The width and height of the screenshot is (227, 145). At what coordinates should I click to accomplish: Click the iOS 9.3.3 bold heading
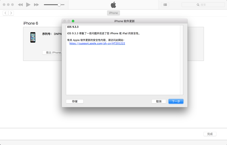[73, 27]
